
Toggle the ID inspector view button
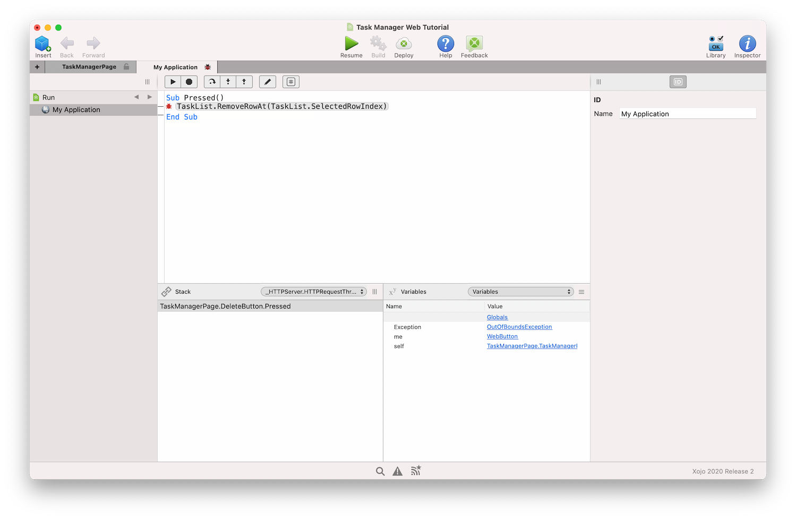(x=678, y=82)
